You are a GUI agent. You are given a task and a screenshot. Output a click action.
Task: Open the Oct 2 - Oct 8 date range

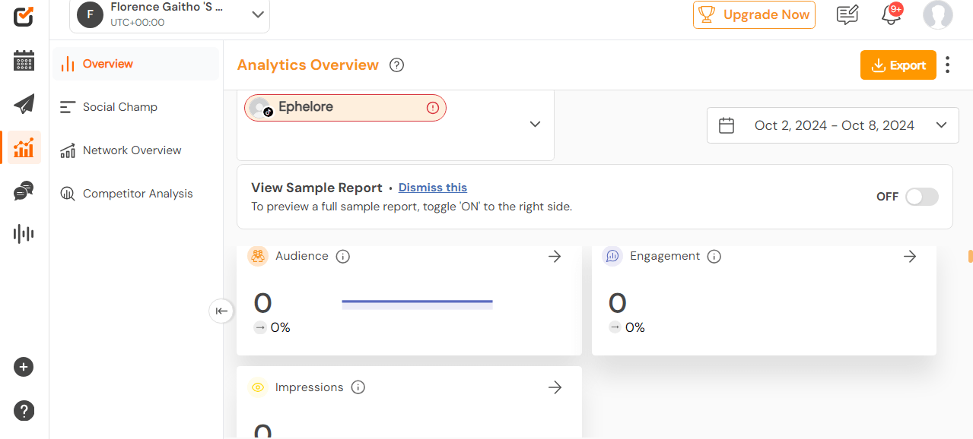pos(833,125)
